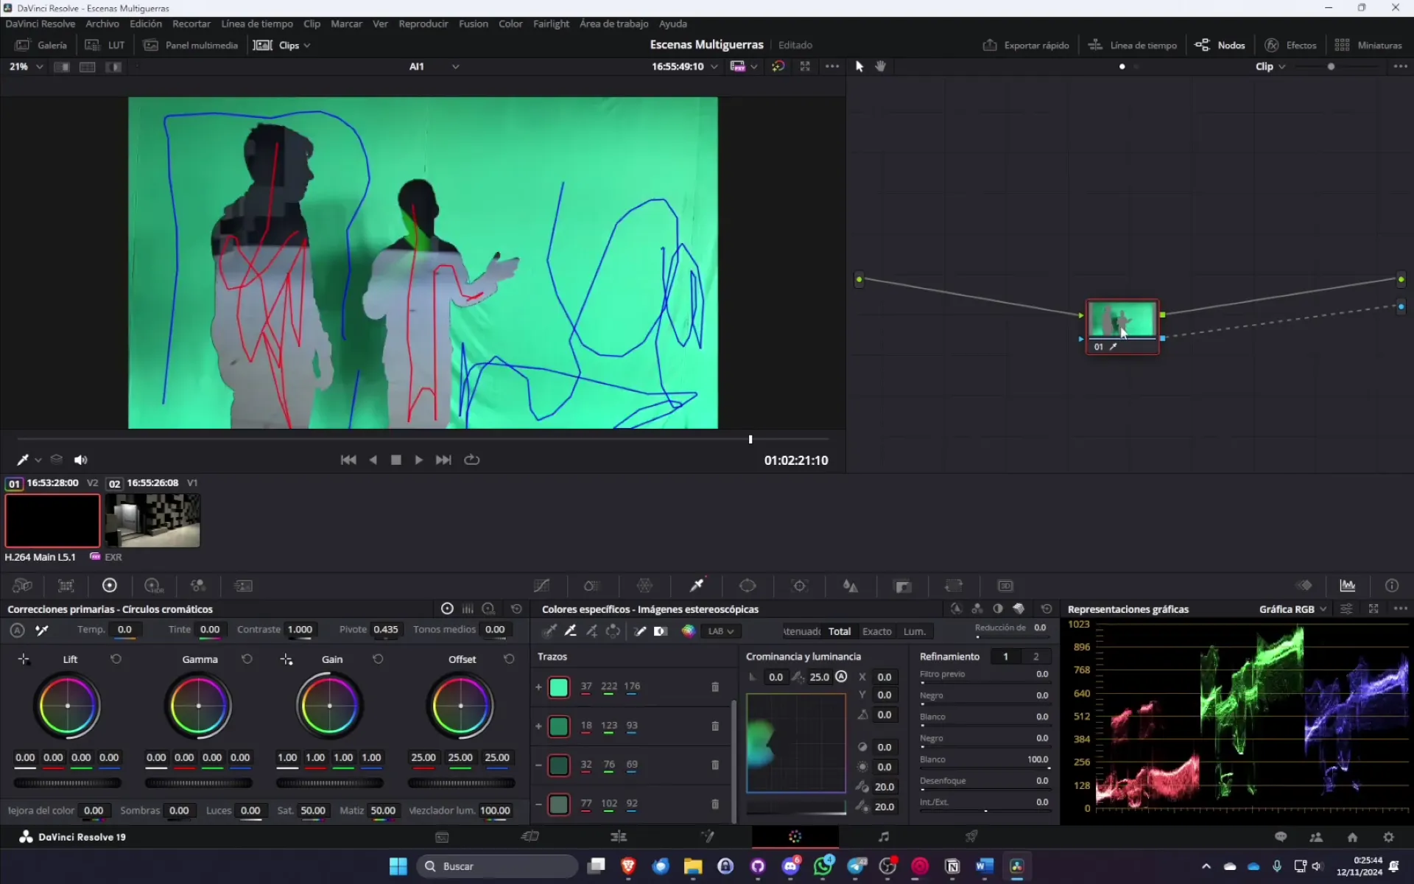The width and height of the screenshot is (1414, 884).
Task: Select the Total qualifier tab
Action: (839, 631)
